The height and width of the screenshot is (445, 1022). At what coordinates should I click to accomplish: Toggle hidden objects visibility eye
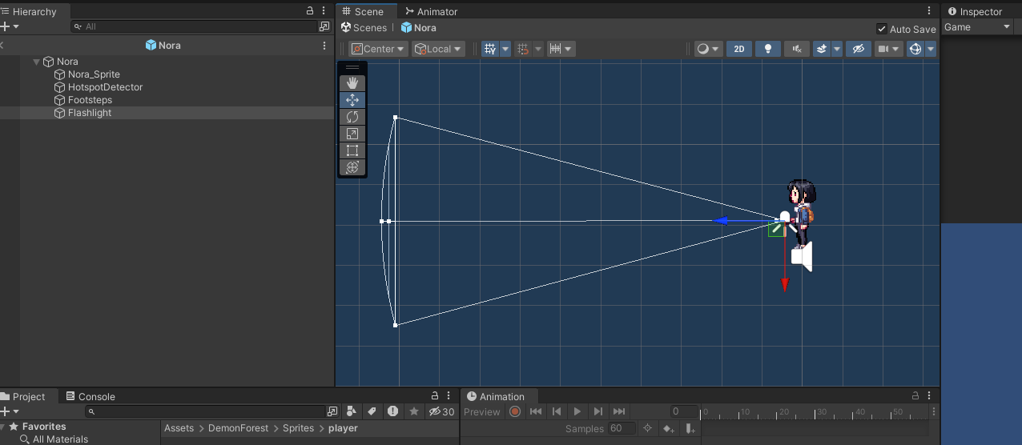click(859, 49)
